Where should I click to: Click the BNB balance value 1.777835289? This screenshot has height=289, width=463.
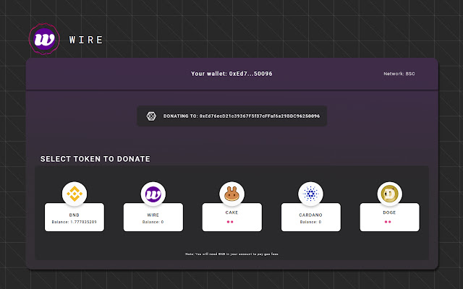coord(84,222)
